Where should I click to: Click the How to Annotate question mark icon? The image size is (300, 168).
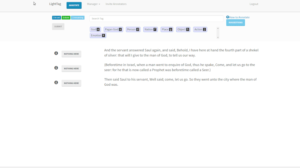coord(227,17)
